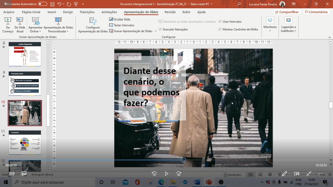Click Ocultar Slide icon
This screenshot has height=187, width=333.
111,19
